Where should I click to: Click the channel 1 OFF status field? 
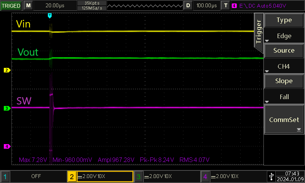[x=39, y=177]
